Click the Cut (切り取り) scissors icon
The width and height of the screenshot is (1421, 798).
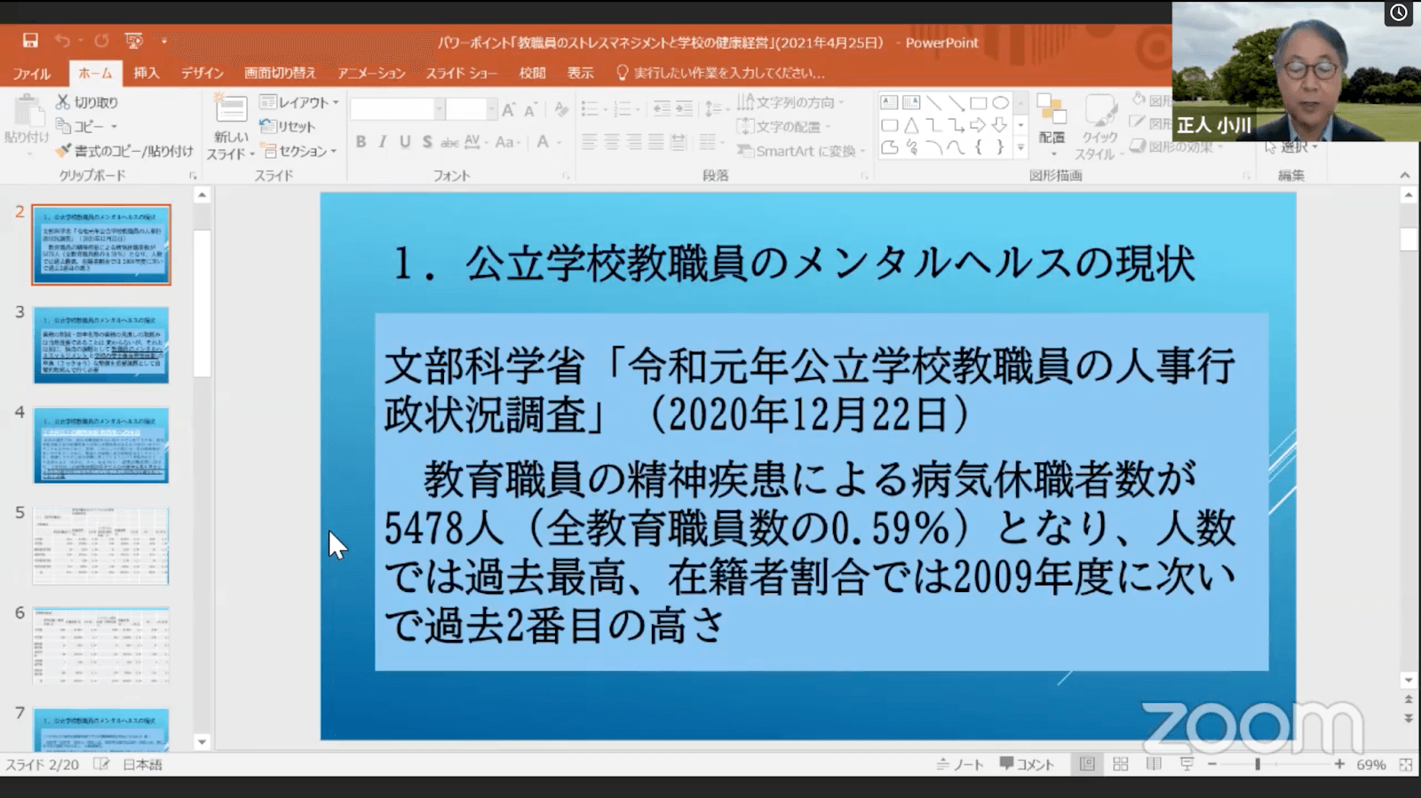[63, 102]
